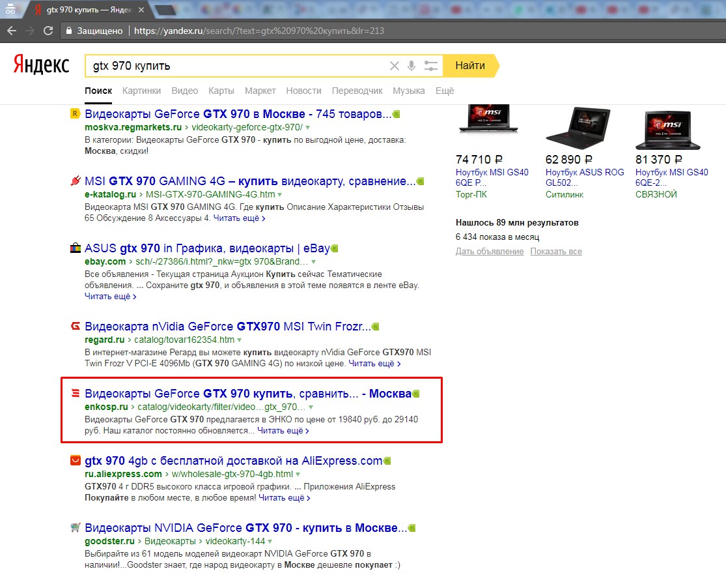Expand dropdown arrow after regard.ru URL
Viewport: 726px width, 584px height.
[x=240, y=340]
